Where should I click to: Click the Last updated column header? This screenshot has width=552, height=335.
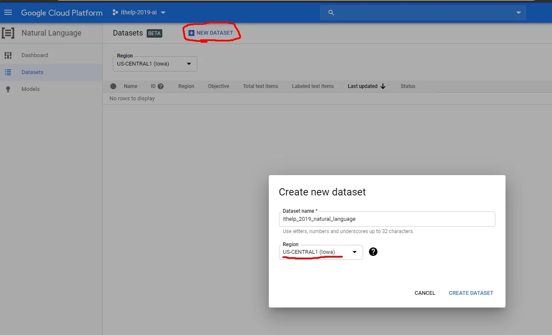coord(363,86)
